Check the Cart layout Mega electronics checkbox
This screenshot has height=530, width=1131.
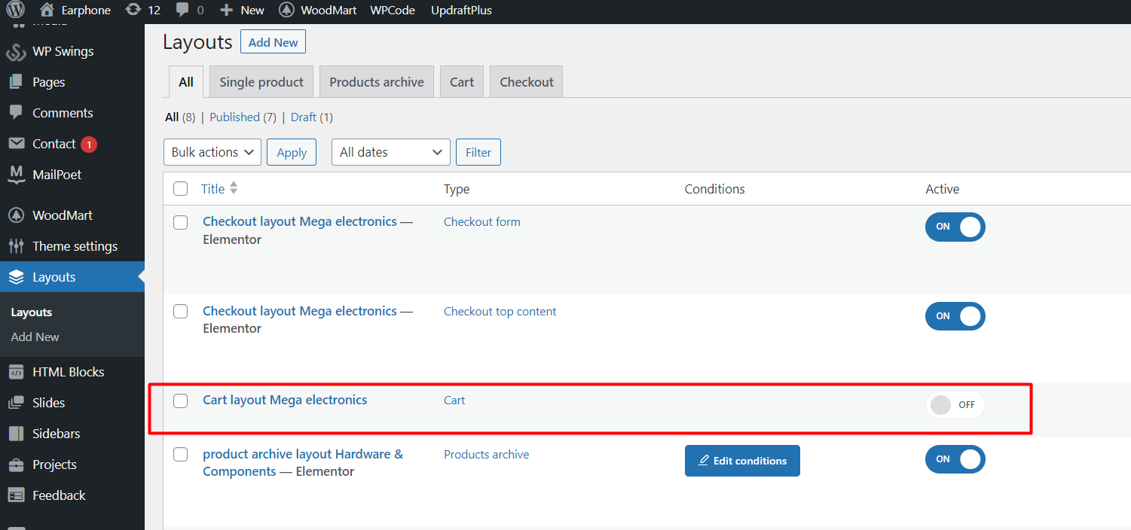(181, 401)
